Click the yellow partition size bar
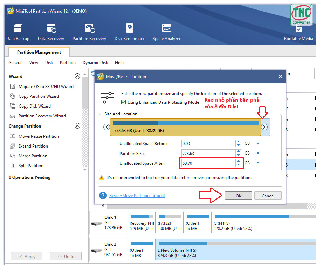316x265 pixels. 186,127
